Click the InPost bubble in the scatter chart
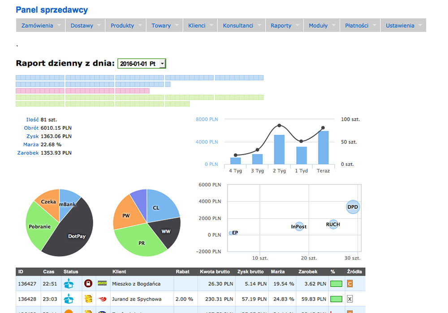 [299, 226]
